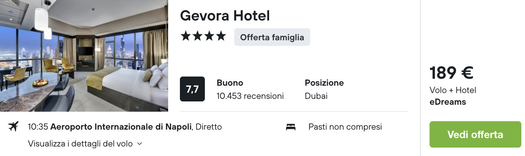
Task: Click the 7,7 rating score badge
Action: [192, 89]
